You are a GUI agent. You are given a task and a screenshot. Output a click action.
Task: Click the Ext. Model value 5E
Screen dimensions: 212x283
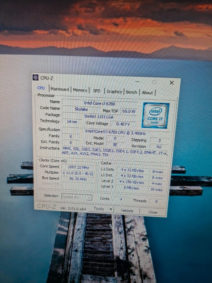click(115, 145)
